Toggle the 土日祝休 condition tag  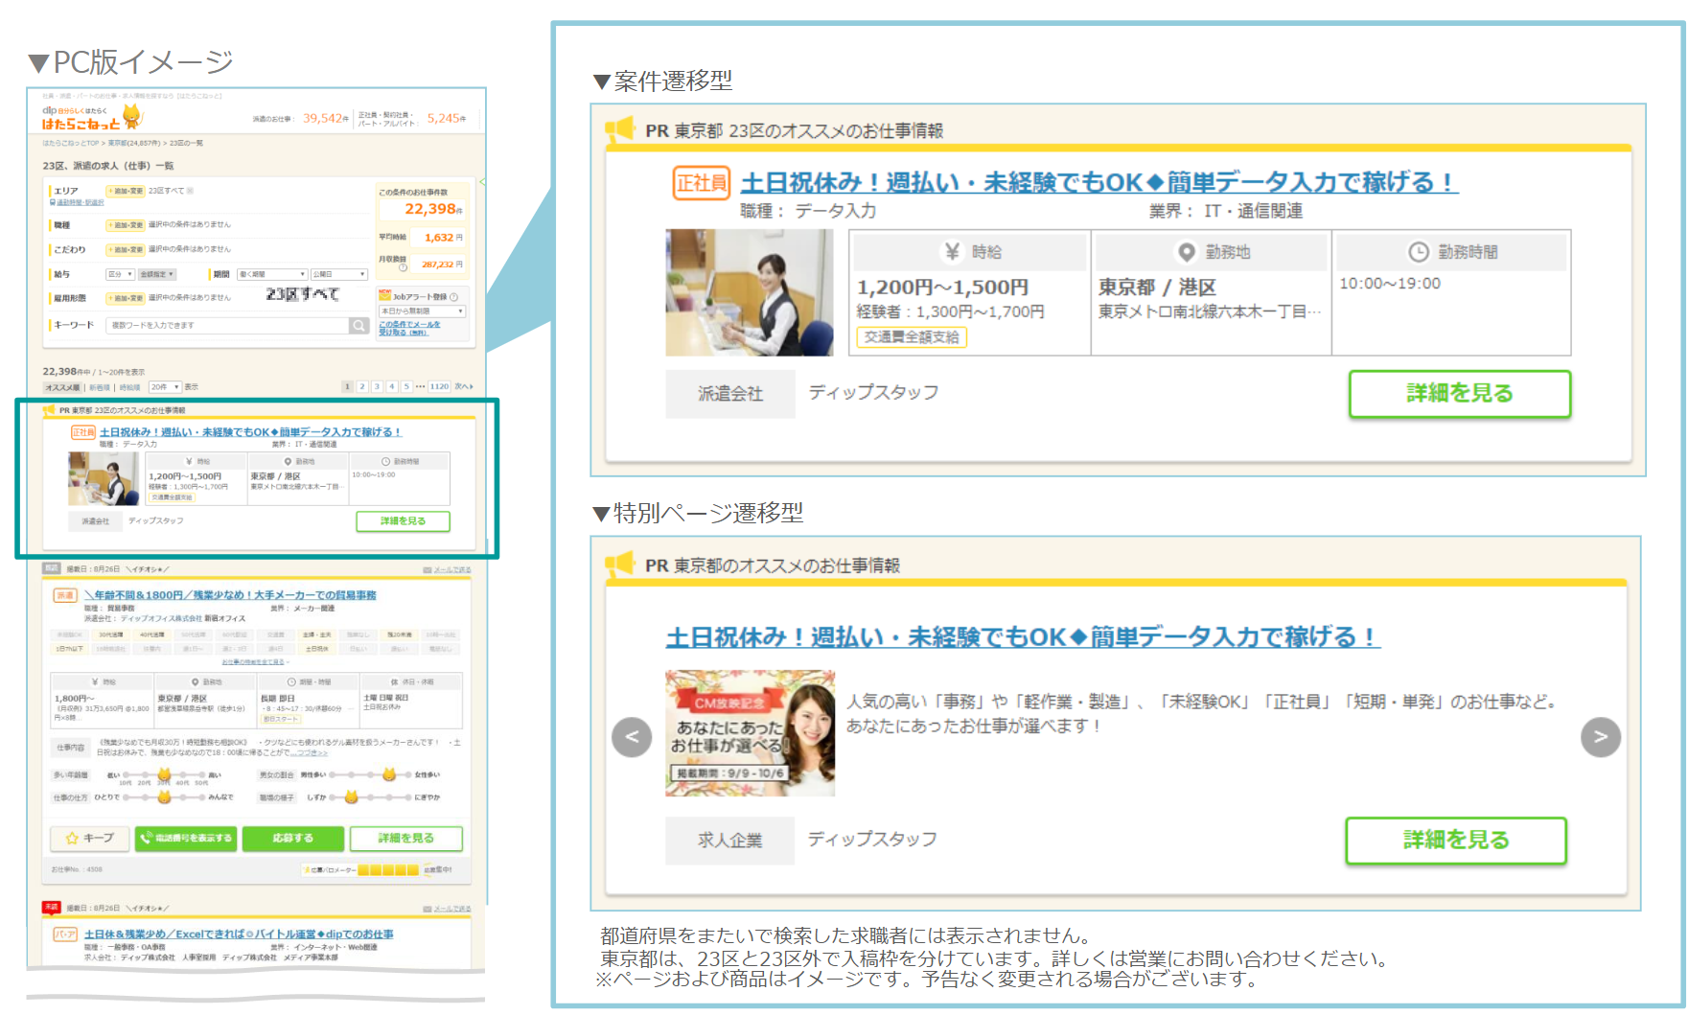317,649
